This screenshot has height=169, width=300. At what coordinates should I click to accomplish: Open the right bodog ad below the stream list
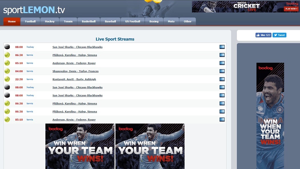tap(150, 146)
